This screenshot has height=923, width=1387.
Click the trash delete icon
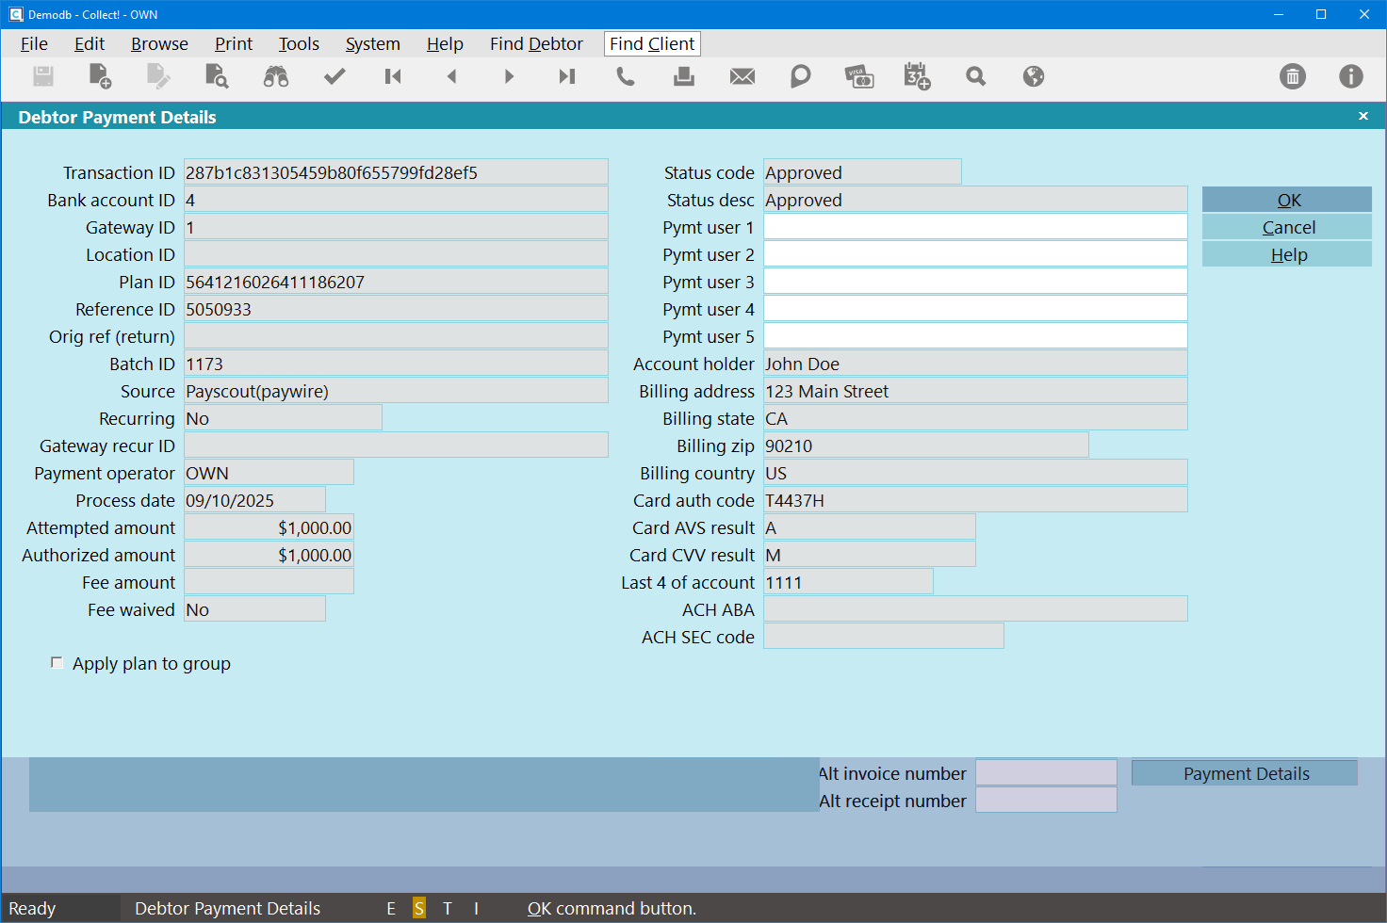pyautogui.click(x=1293, y=77)
